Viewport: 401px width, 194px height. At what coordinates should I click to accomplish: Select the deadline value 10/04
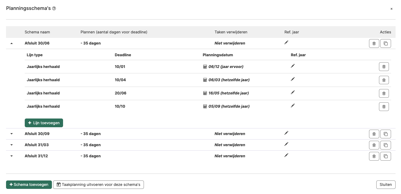pyautogui.click(x=120, y=80)
